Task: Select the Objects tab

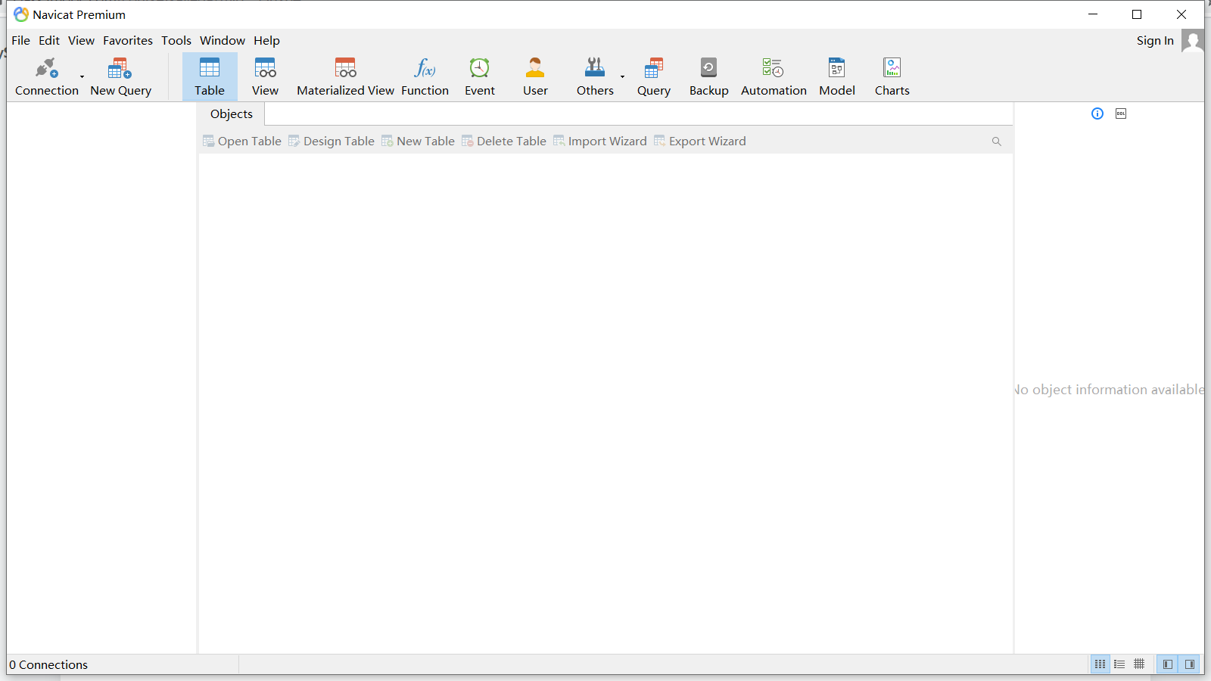Action: pos(232,114)
